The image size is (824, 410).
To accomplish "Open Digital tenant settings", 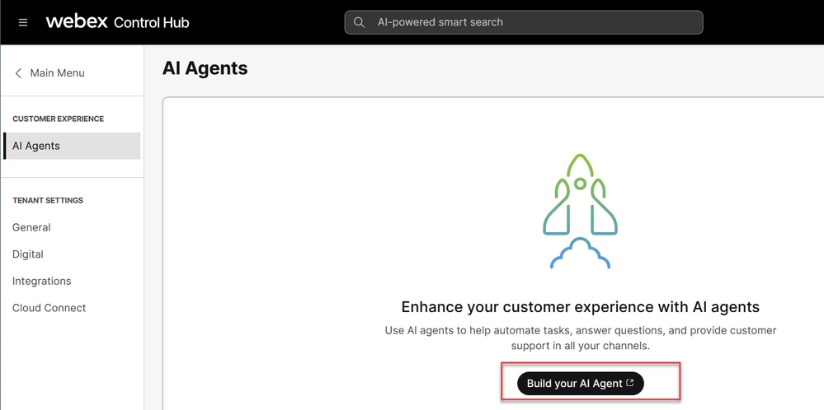I will (x=28, y=254).
